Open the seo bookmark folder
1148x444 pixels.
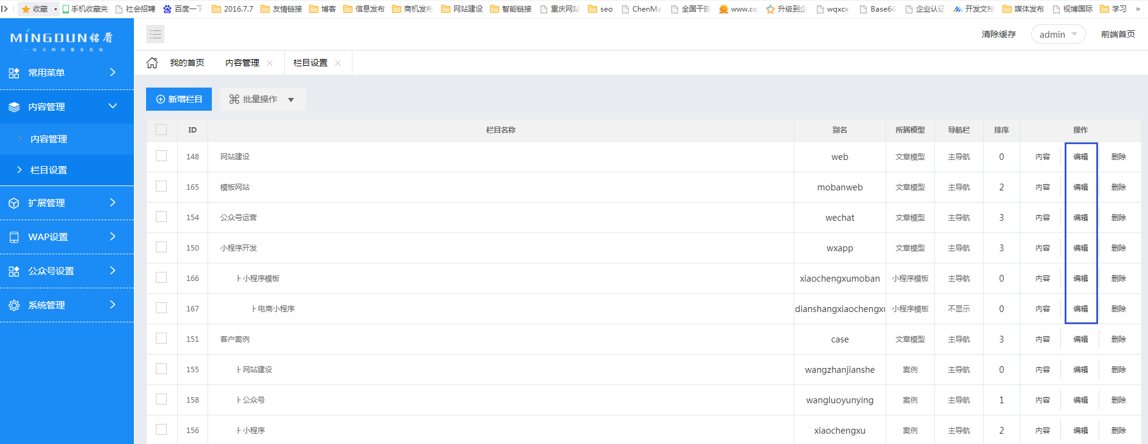click(600, 9)
